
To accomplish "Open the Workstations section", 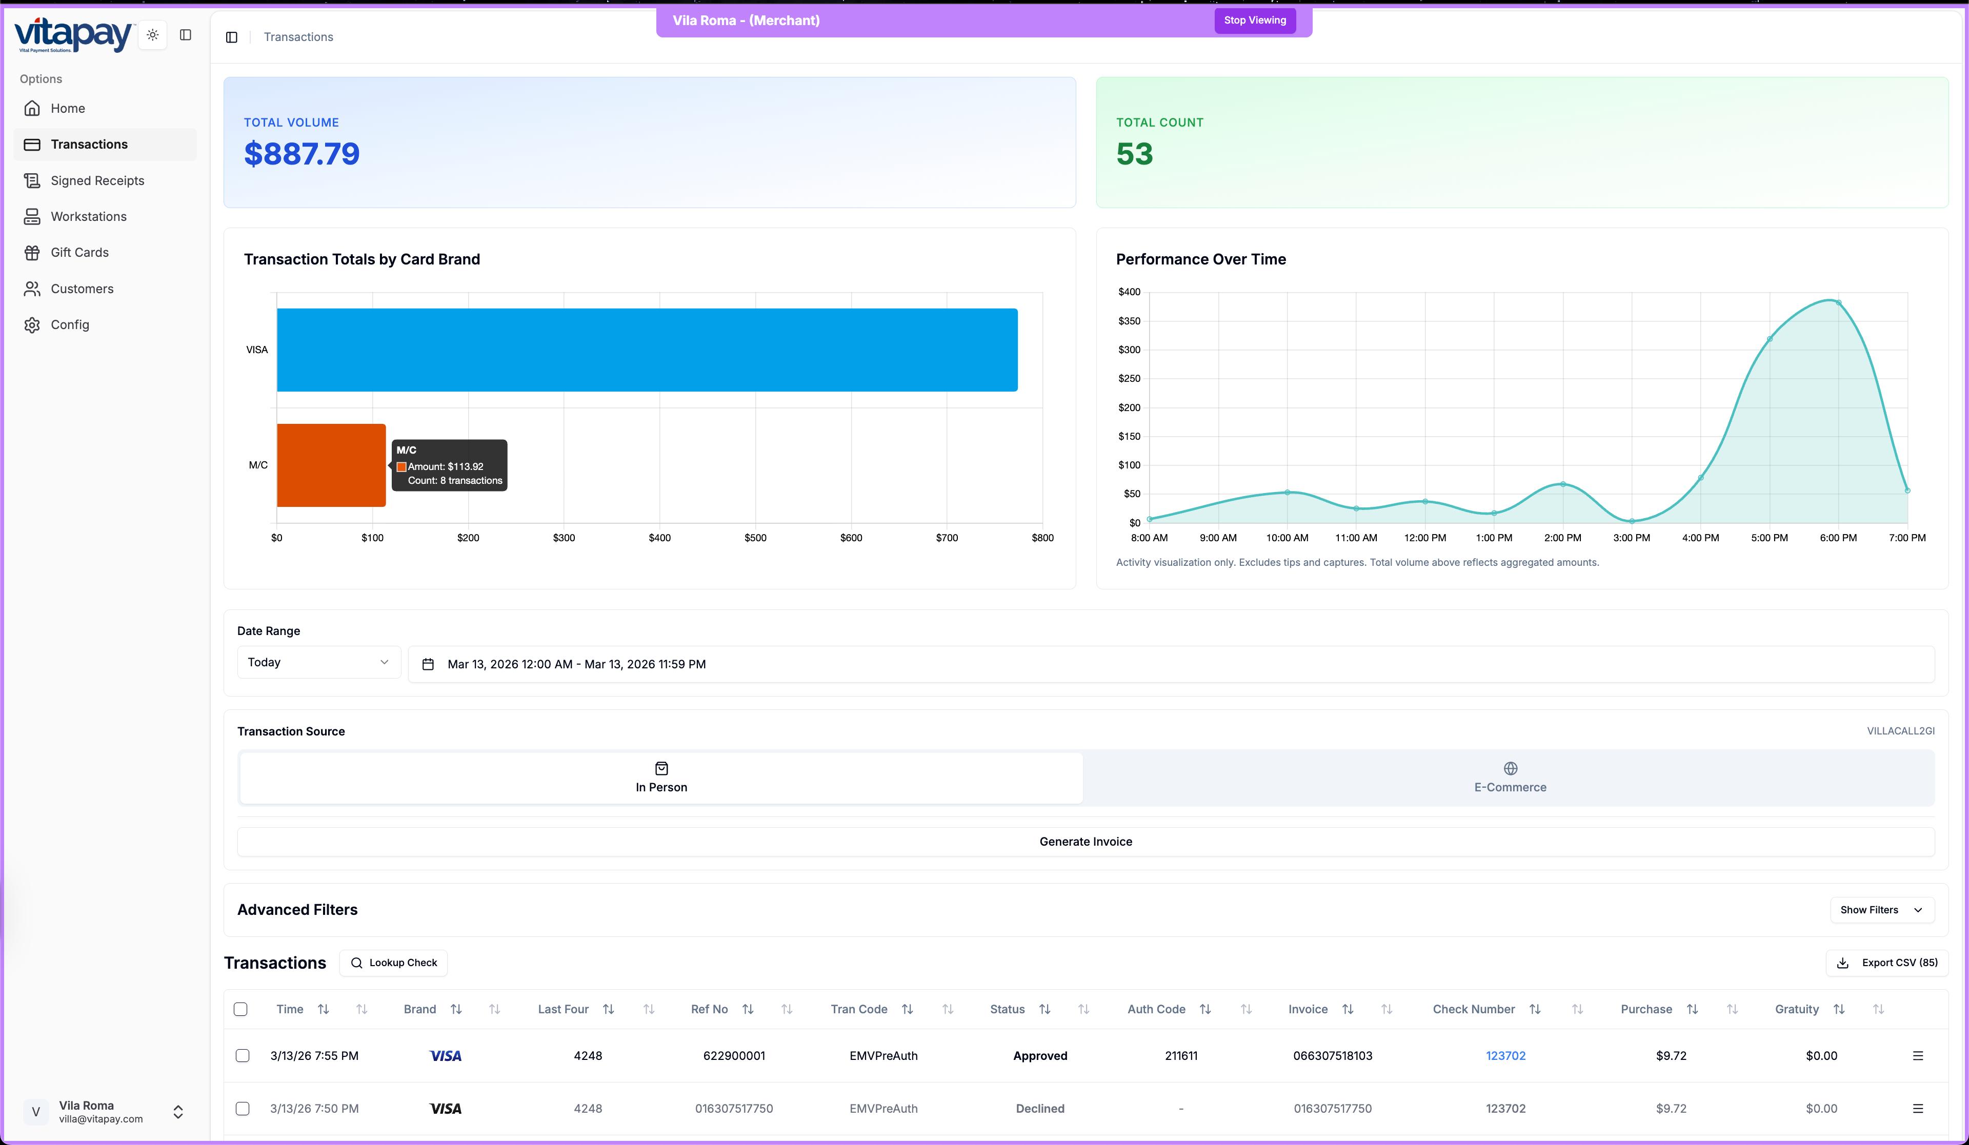I will 88,216.
